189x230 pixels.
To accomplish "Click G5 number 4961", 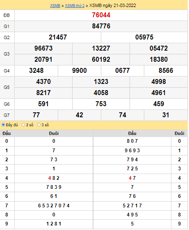I will point(159,93).
